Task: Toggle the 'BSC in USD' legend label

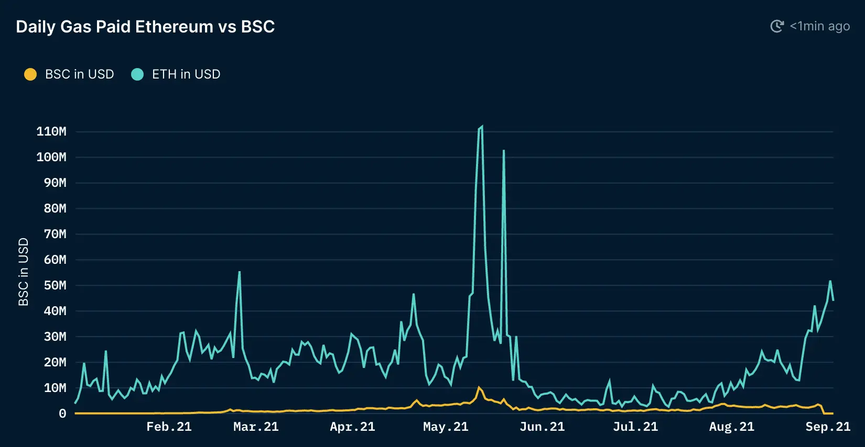Action: pyautogui.click(x=79, y=74)
